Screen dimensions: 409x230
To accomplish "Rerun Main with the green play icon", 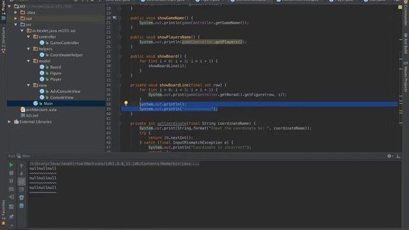I will click(x=12, y=165).
